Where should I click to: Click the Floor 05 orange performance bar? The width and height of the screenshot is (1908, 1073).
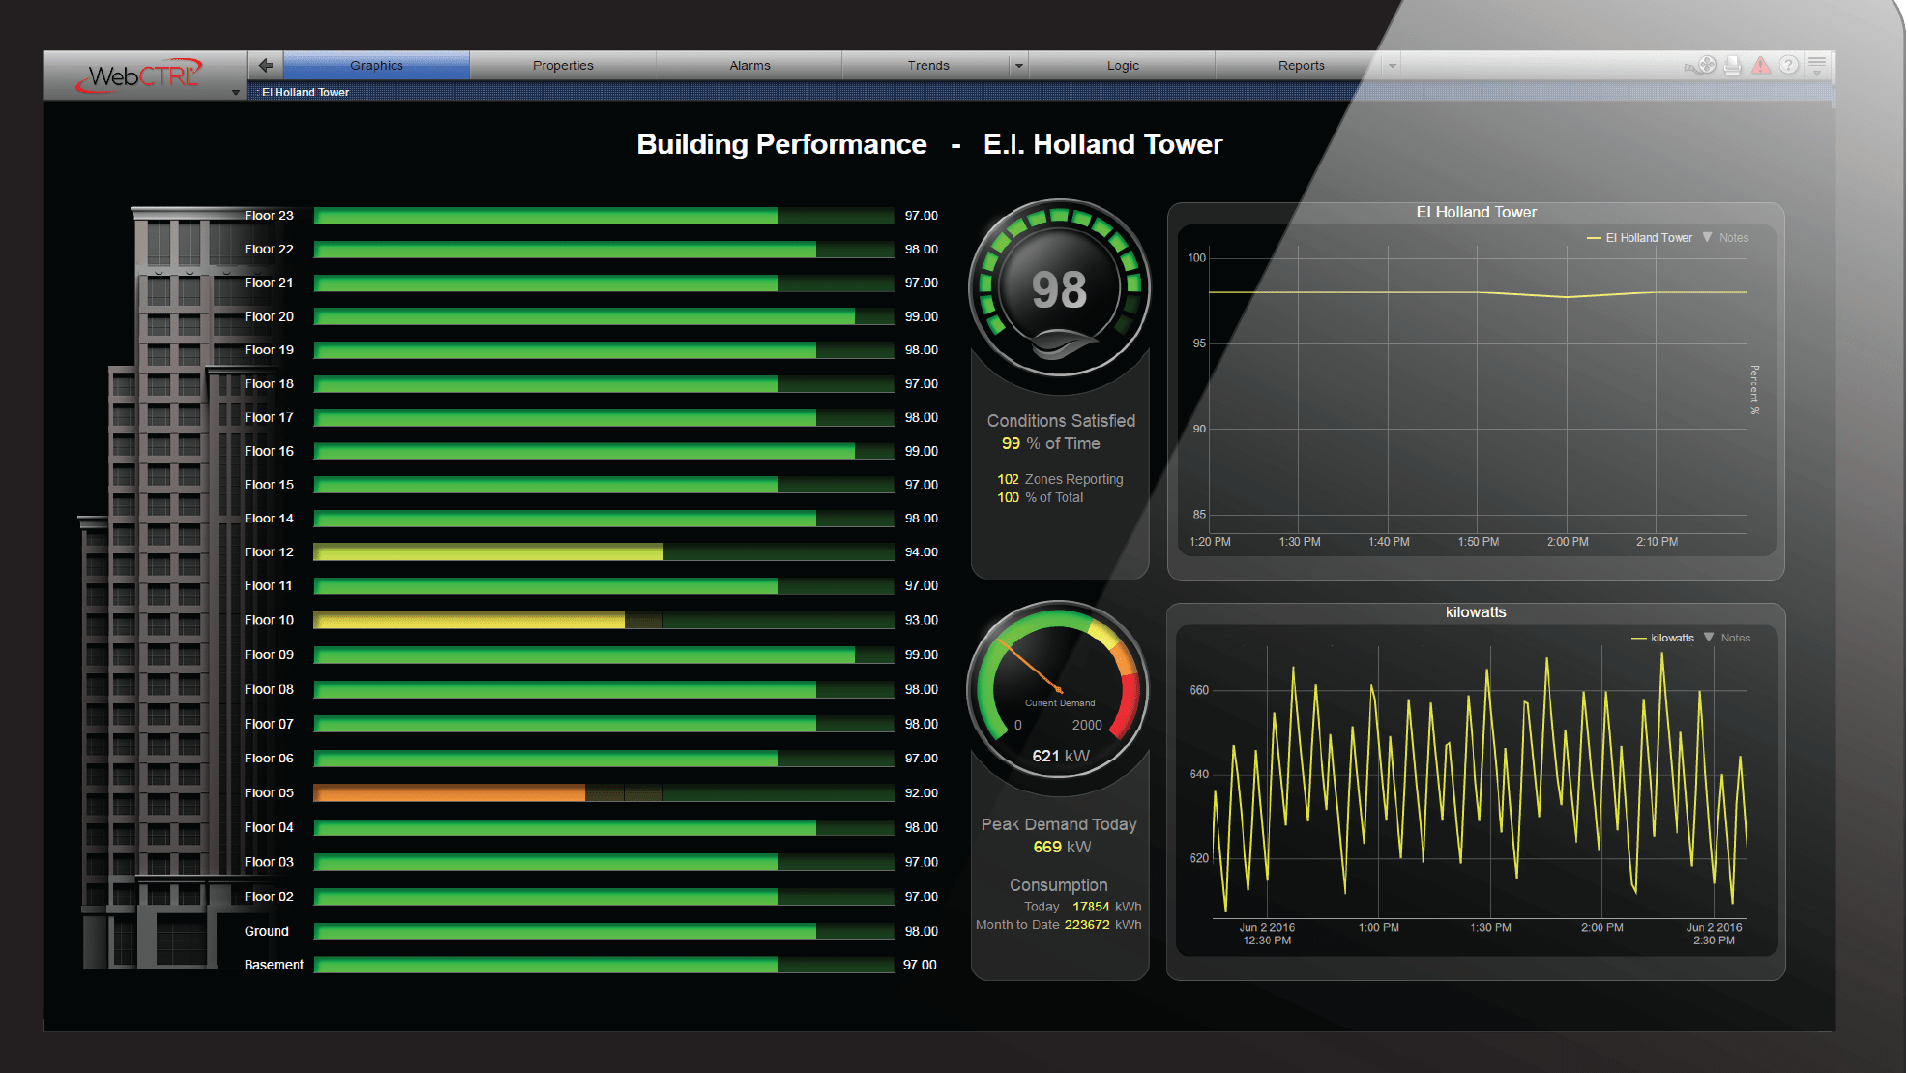449,793
